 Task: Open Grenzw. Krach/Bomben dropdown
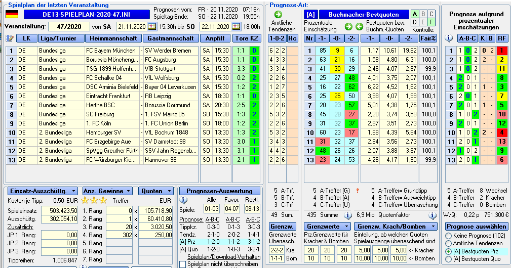(396, 227)
